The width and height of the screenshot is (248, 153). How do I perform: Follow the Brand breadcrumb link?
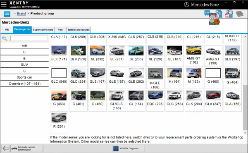point(21,14)
